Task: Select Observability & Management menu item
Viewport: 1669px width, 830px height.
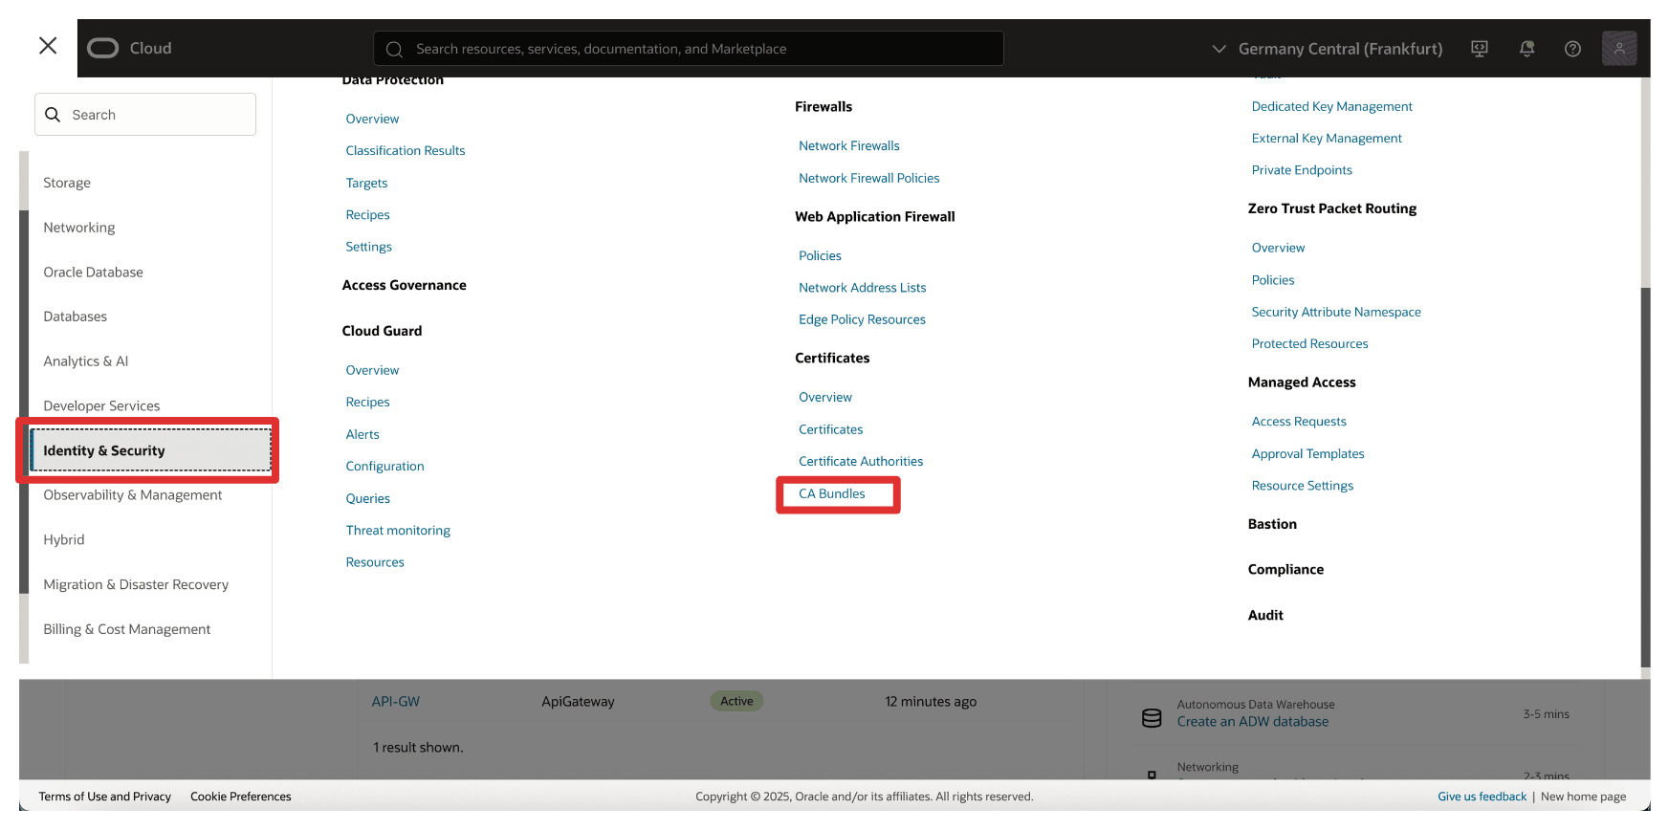Action: pos(133,495)
